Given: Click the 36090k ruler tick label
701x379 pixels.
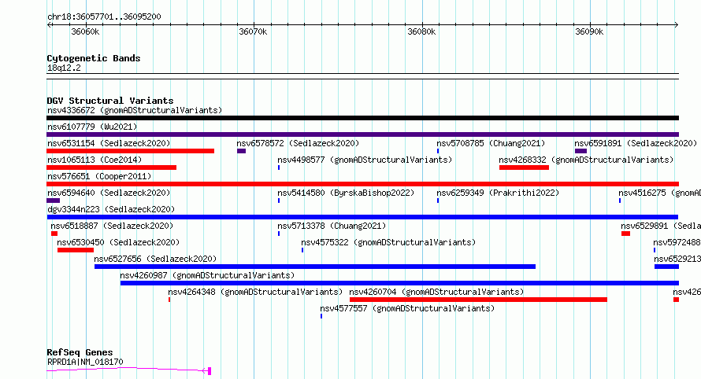Looking at the screenshot, I should coord(589,31).
